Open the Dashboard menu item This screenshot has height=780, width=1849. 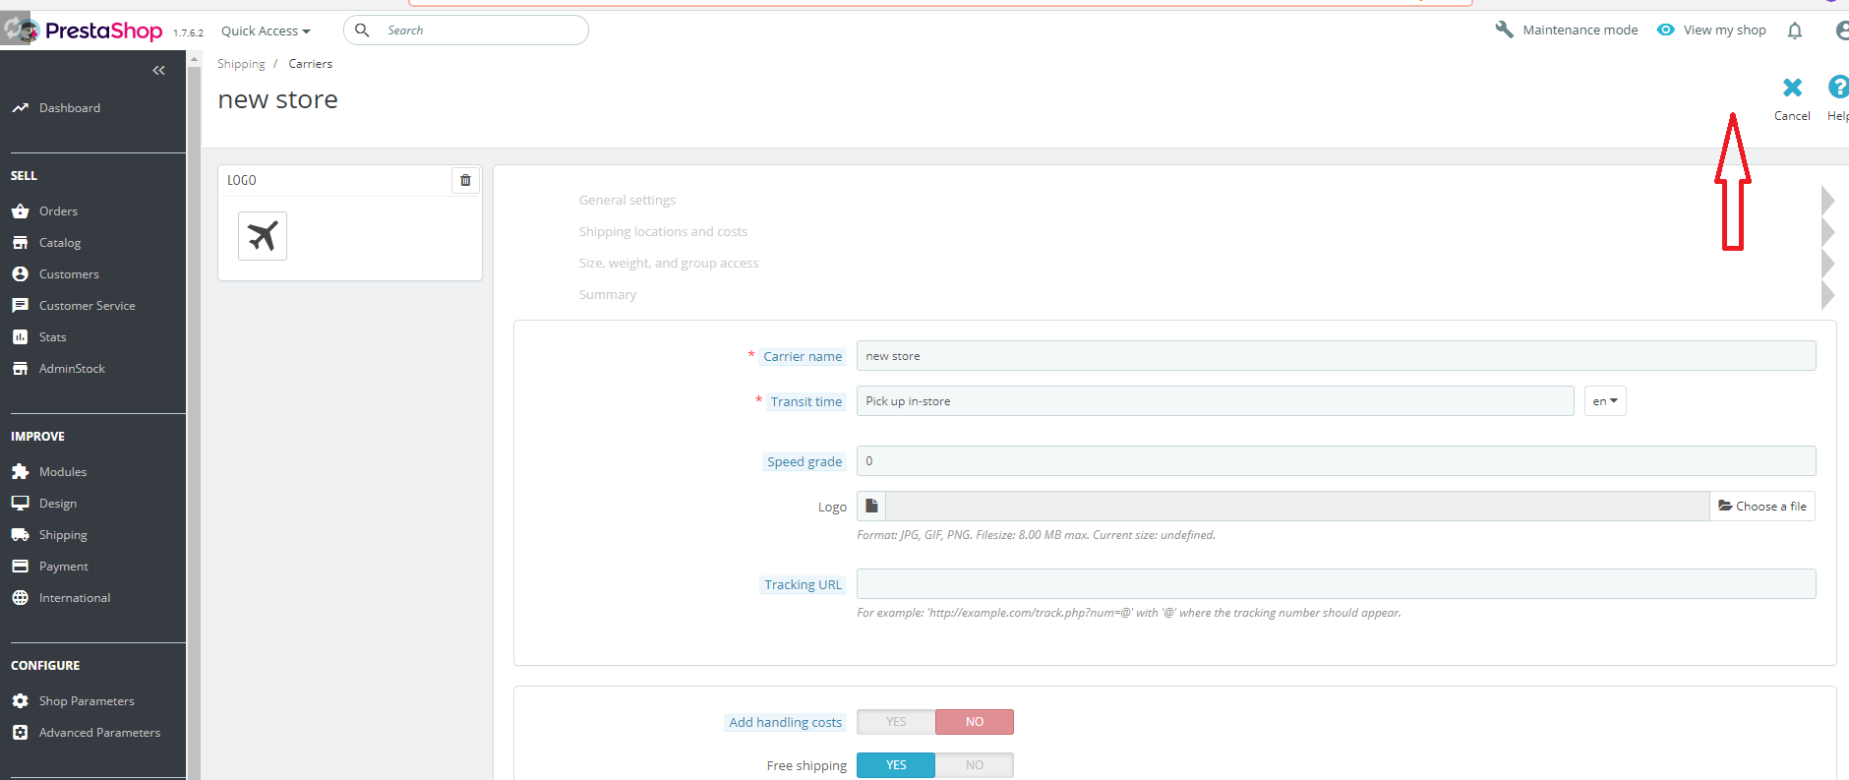[70, 108]
